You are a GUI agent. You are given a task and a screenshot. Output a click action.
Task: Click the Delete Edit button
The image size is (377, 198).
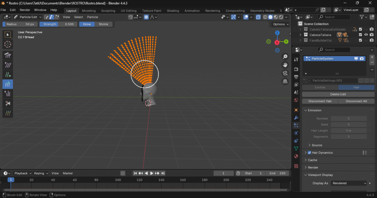pyautogui.click(x=338, y=94)
